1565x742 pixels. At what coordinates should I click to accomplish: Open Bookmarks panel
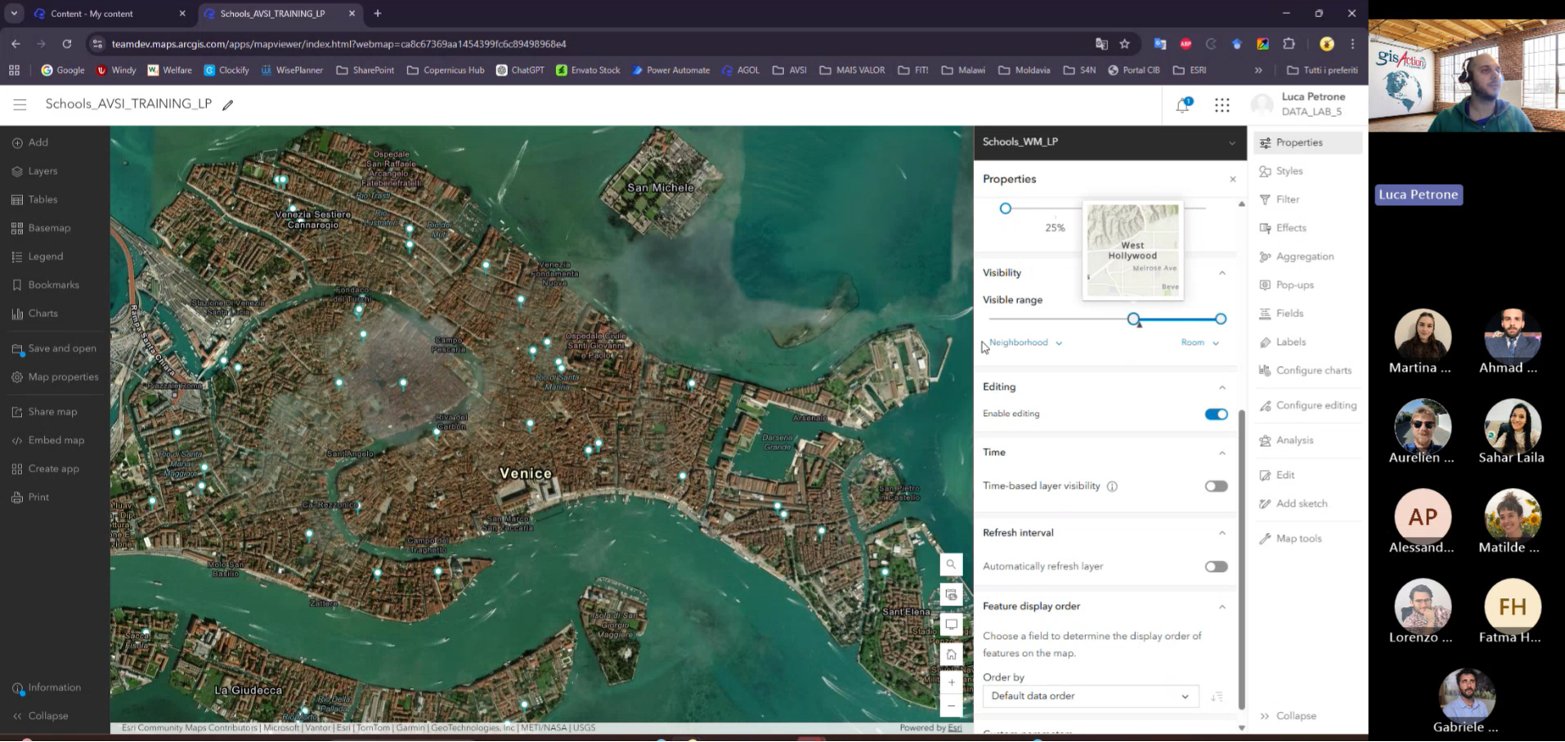click(x=46, y=285)
